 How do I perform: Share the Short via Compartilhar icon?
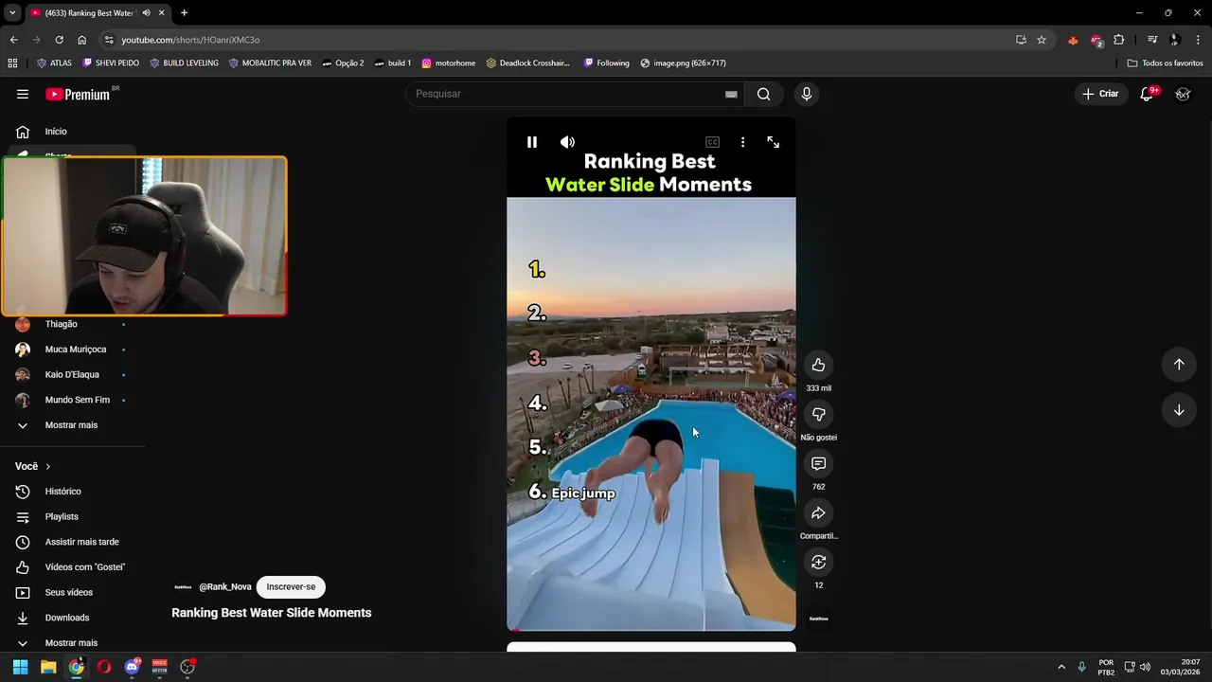click(818, 512)
